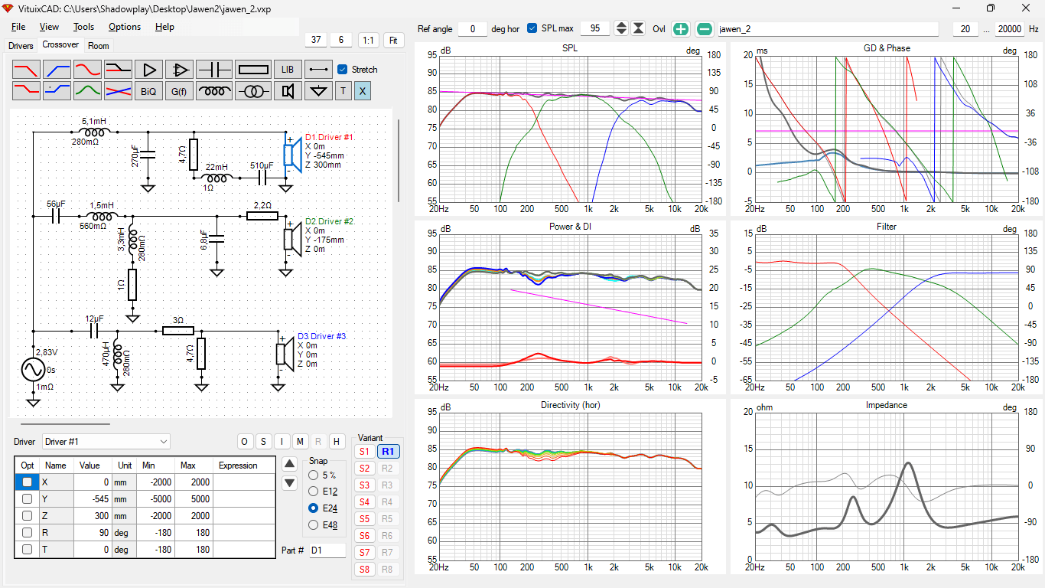Click the highlighted X toolbar button
The height and width of the screenshot is (588, 1045).
[363, 91]
